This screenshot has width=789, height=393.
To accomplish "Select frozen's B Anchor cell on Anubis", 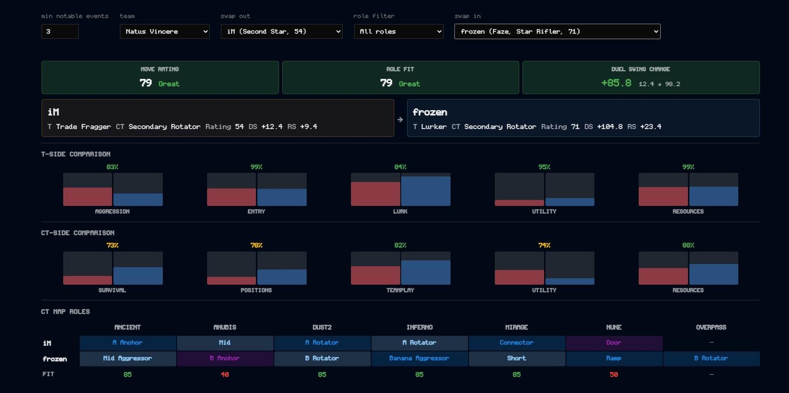I will [x=225, y=359].
